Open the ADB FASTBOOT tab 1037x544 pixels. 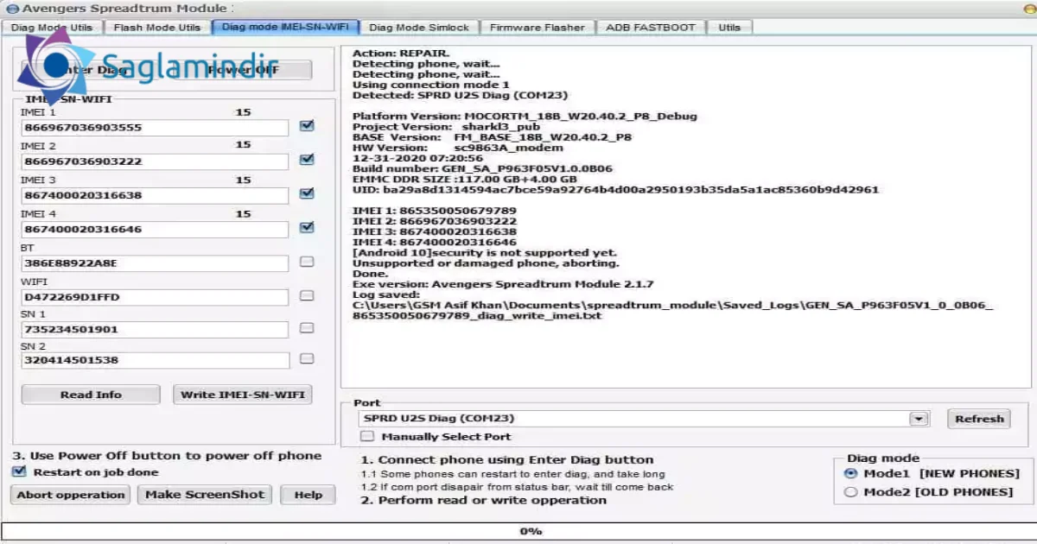pyautogui.click(x=651, y=27)
